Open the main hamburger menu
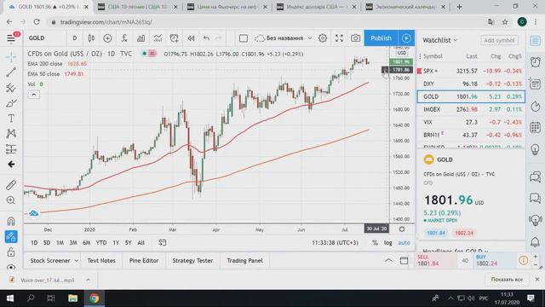 (x=11, y=38)
